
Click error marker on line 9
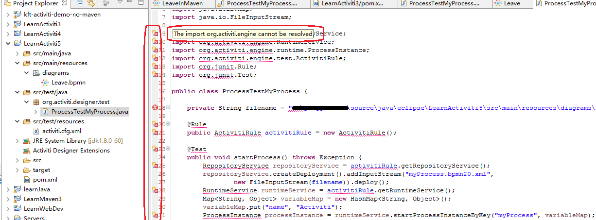tap(156, 34)
